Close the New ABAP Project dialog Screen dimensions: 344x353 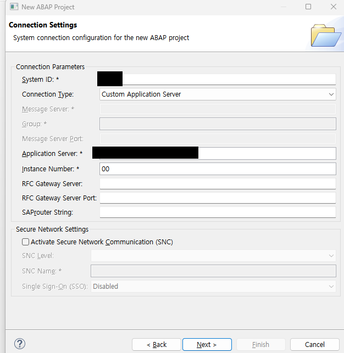[334, 7]
